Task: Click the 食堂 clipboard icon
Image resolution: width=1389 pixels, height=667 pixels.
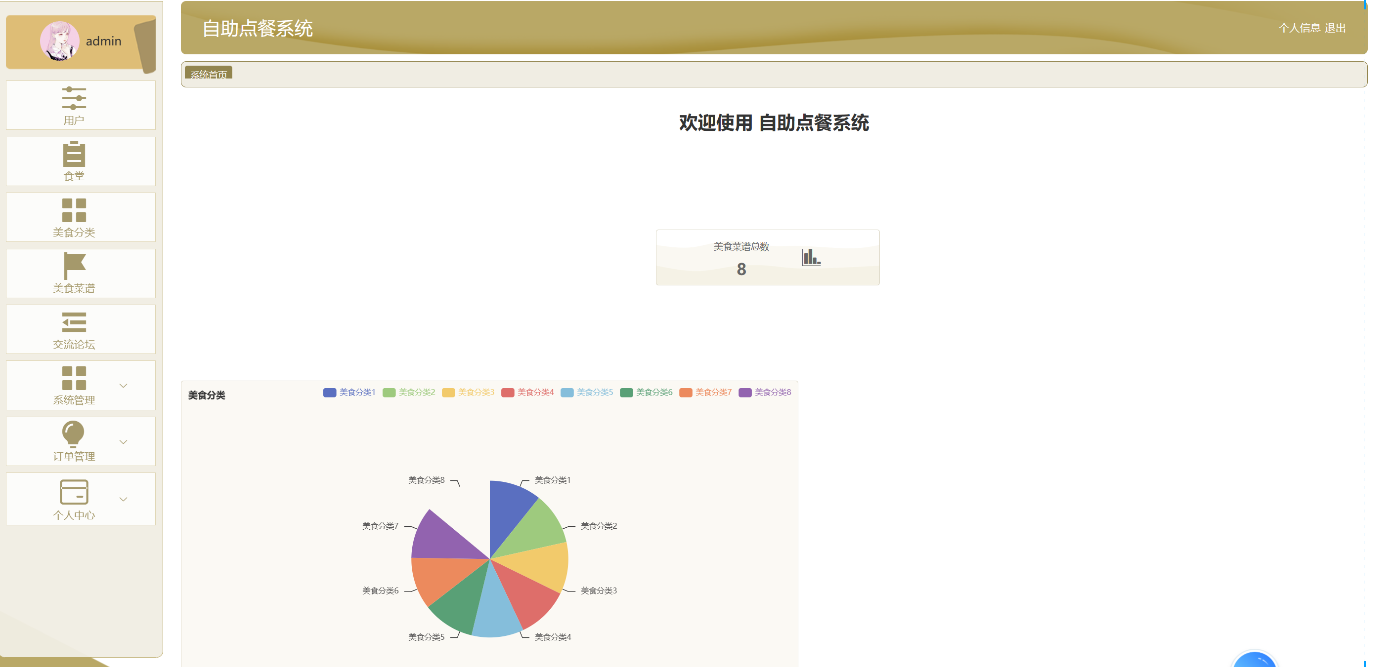Action: (x=74, y=155)
